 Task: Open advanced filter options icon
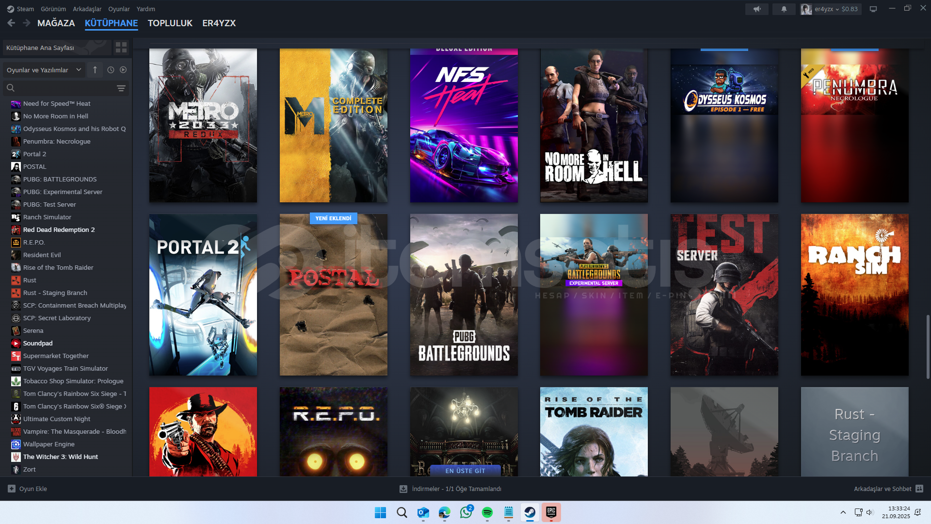click(x=121, y=88)
